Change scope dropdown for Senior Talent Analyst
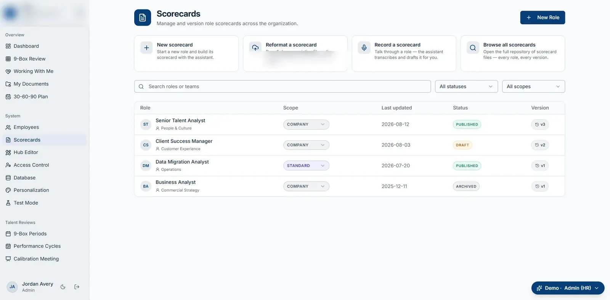This screenshot has width=610, height=300. pyautogui.click(x=306, y=125)
